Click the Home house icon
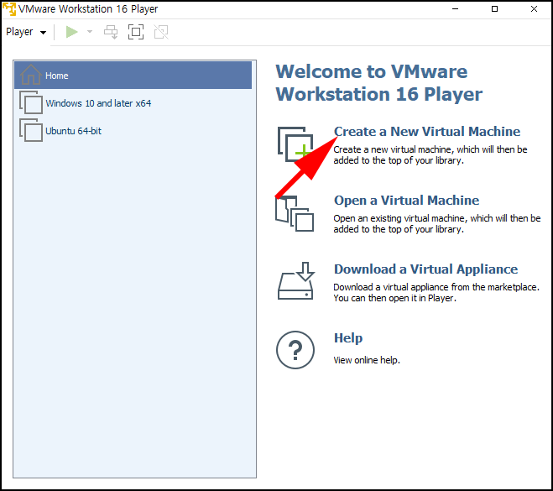Viewport: 553px width, 491px height. [31, 75]
